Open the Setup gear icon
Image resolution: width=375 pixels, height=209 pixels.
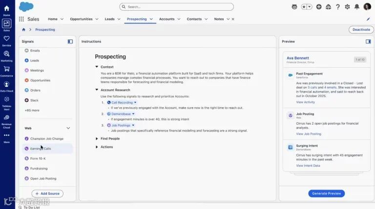pos(347,7)
